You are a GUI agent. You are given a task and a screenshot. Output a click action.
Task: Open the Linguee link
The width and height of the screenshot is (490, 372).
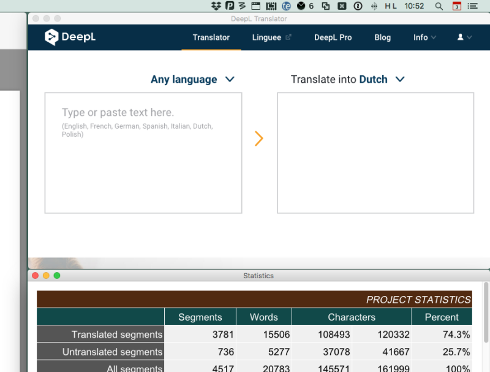271,37
